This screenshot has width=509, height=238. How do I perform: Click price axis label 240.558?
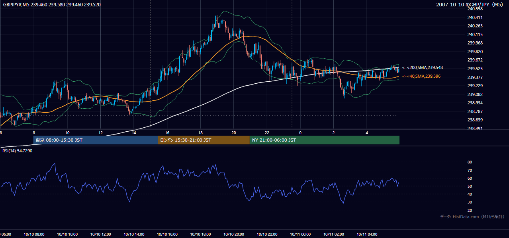(x=475, y=9)
